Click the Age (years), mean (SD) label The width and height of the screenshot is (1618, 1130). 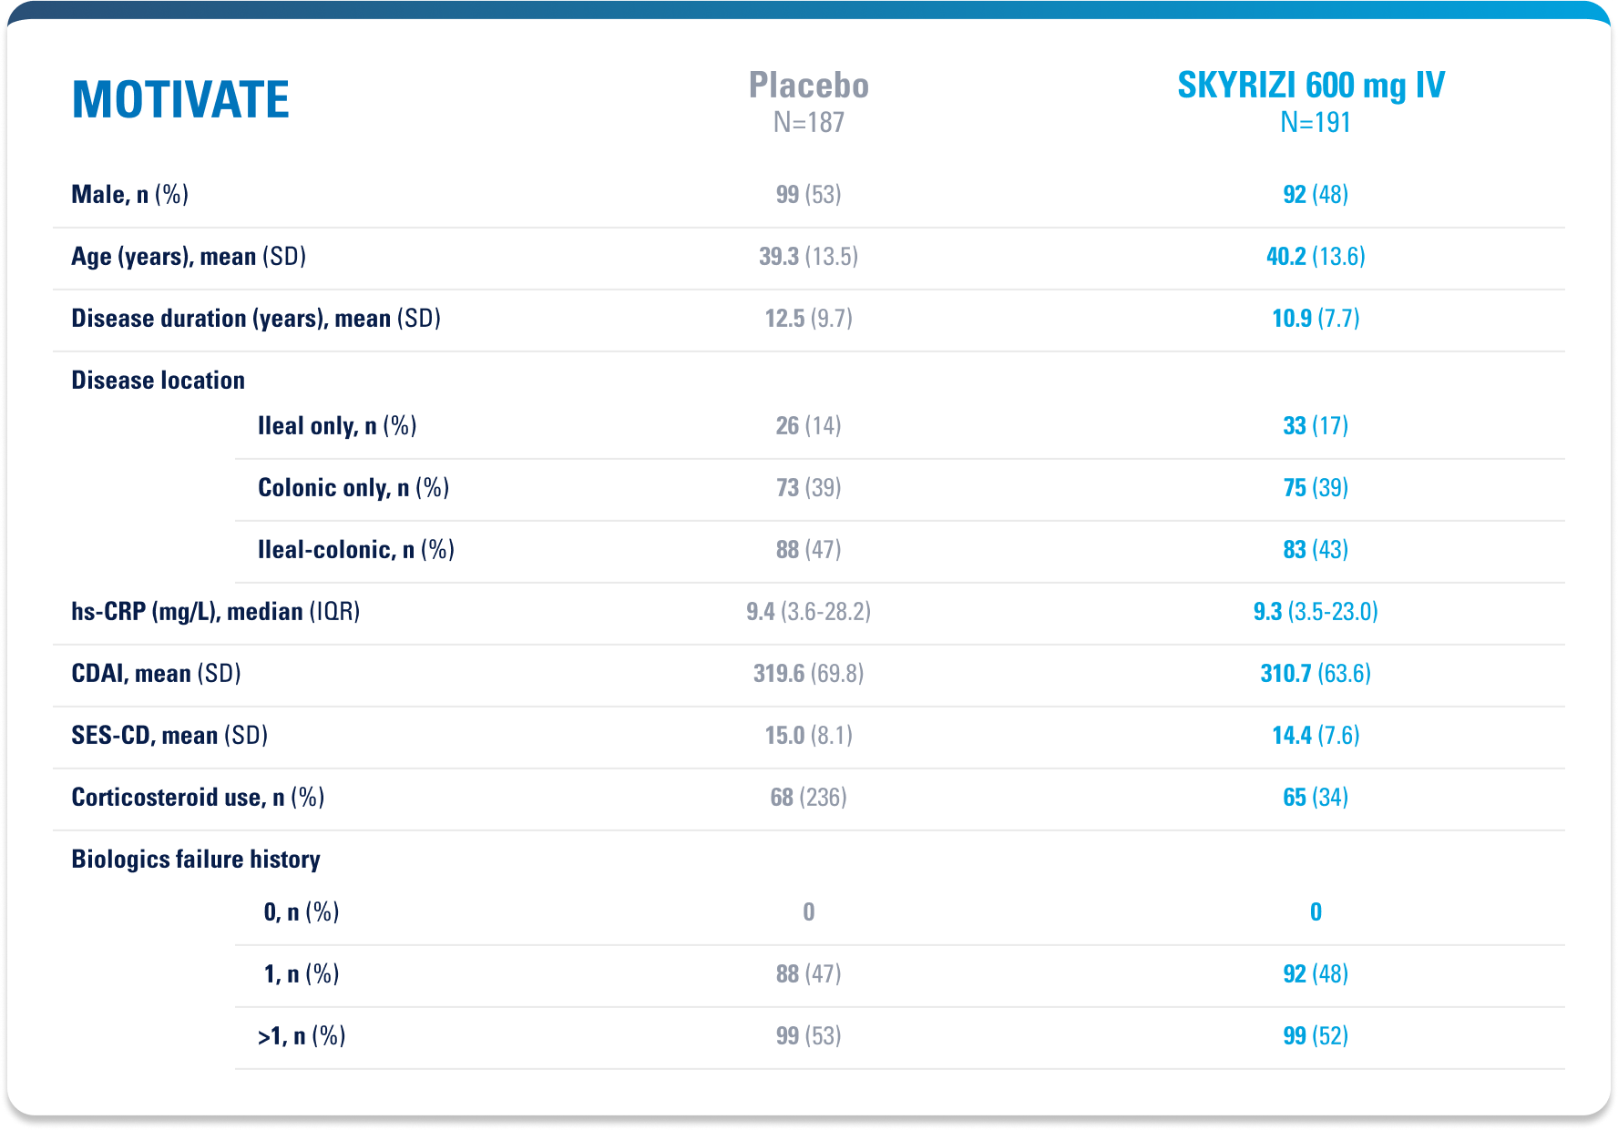click(x=189, y=257)
